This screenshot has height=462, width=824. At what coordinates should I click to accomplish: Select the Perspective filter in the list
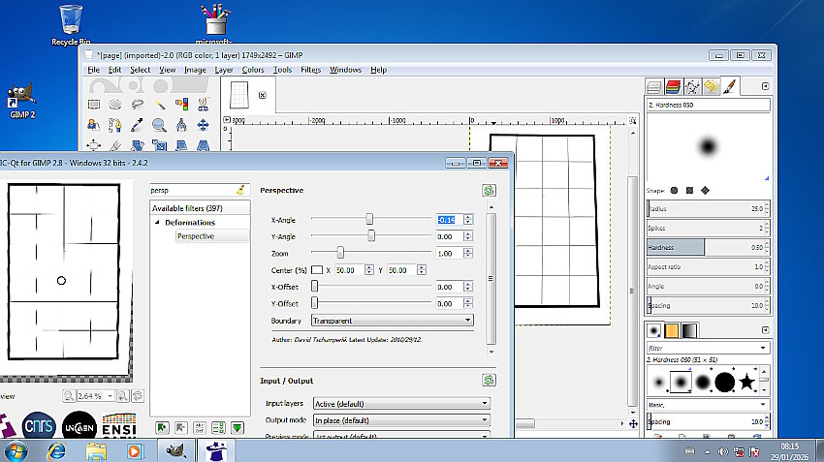(x=196, y=236)
